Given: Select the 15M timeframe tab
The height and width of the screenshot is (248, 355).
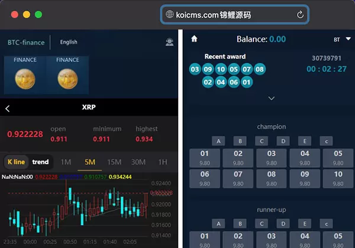Looking at the screenshot, I should (x=114, y=162).
